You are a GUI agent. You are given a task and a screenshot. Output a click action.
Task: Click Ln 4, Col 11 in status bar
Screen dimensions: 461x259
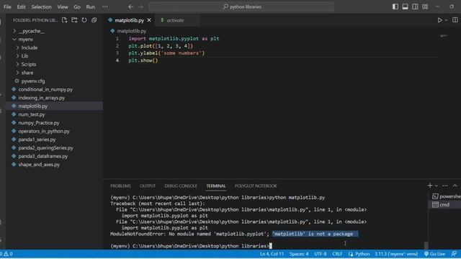[x=272, y=254]
